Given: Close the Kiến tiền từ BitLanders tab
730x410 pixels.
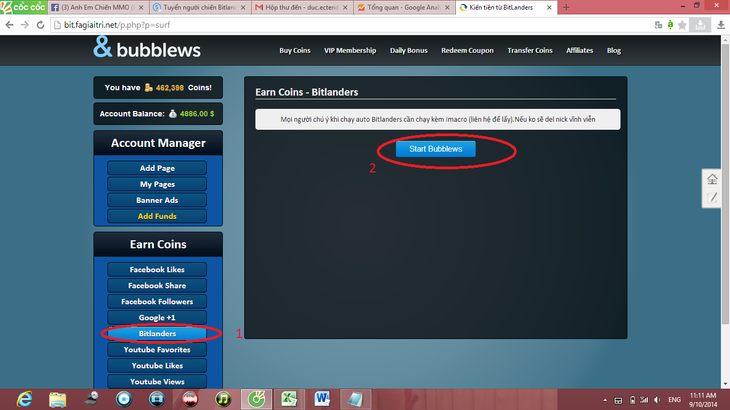Looking at the screenshot, I should 549,7.
